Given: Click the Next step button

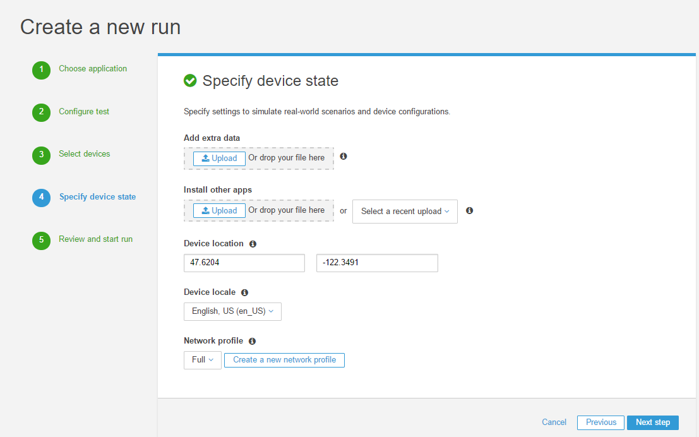Looking at the screenshot, I should tap(652, 422).
